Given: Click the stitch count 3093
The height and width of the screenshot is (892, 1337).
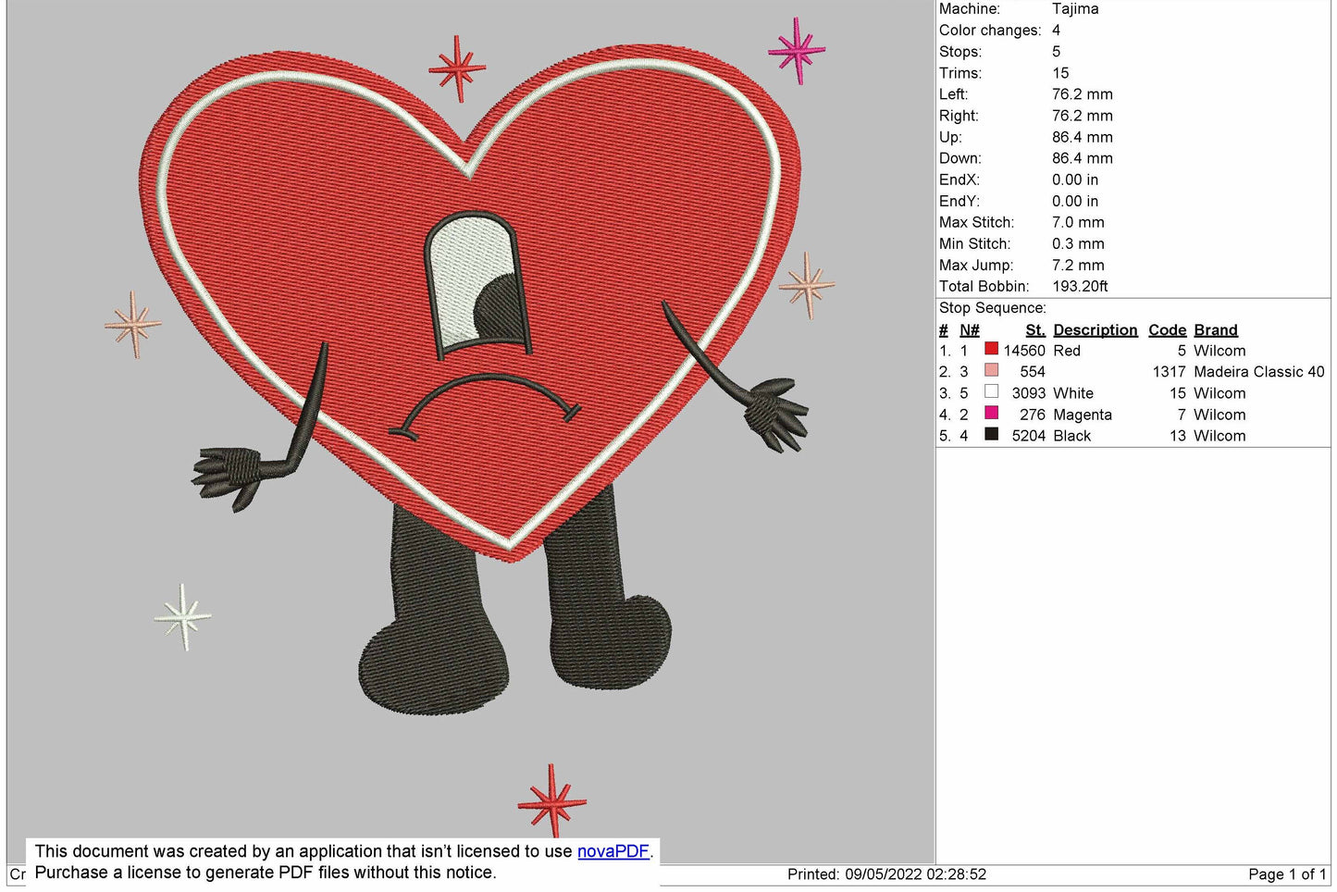Looking at the screenshot, I should tap(1028, 393).
